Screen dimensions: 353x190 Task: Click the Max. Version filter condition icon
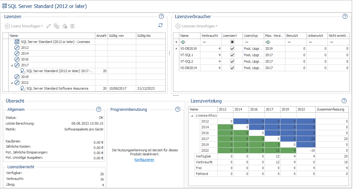pos(268,42)
